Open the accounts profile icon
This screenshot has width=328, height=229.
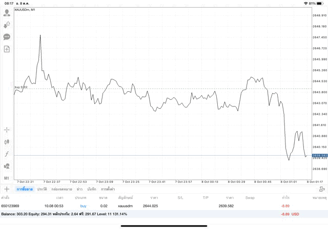7,13
